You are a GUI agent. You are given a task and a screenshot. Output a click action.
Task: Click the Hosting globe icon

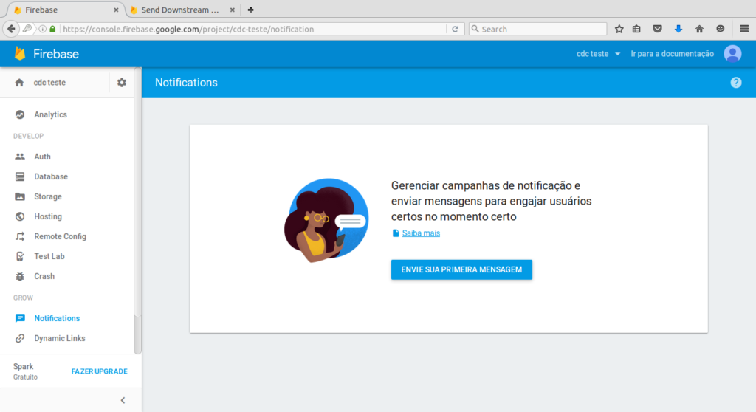pos(20,216)
